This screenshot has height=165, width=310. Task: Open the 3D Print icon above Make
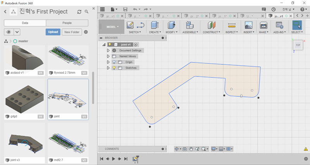pyautogui.click(x=263, y=25)
